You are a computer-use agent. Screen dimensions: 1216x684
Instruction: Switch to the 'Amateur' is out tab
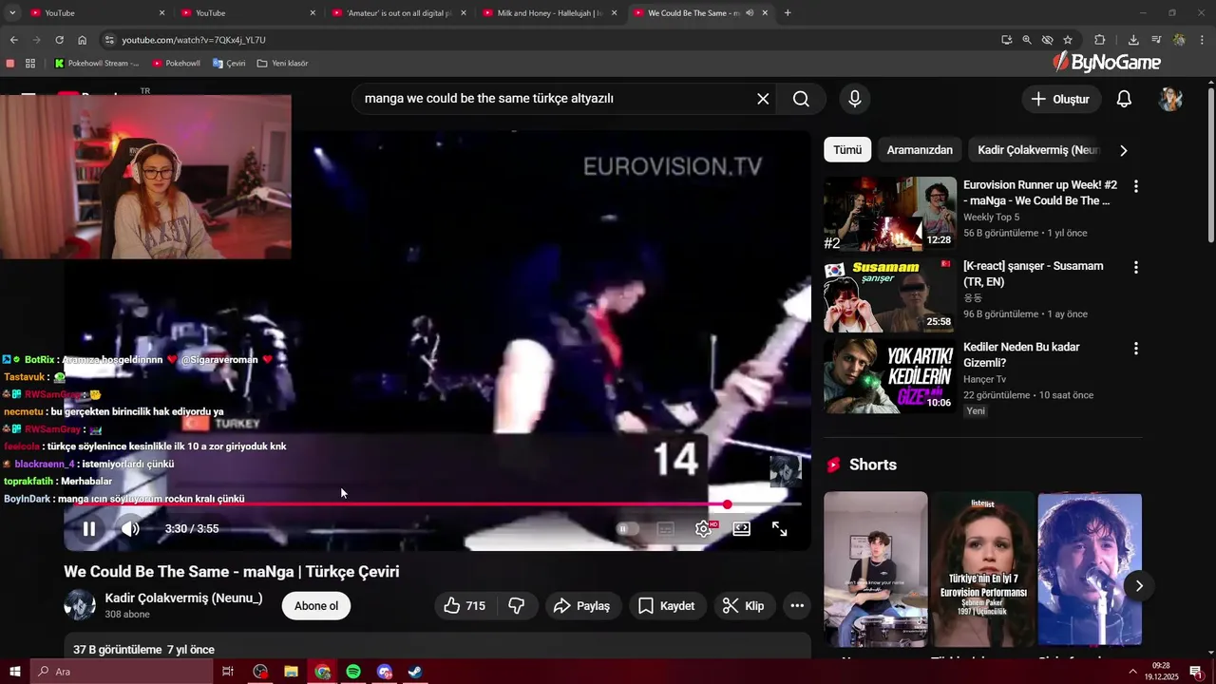[x=397, y=13]
